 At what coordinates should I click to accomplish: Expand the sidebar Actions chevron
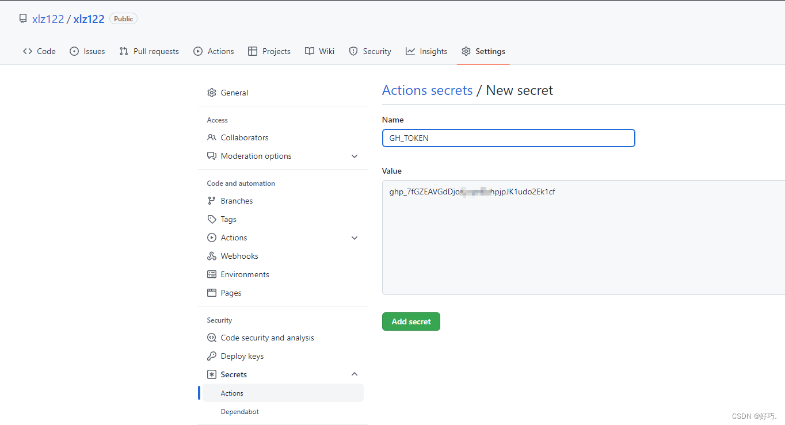tap(355, 238)
